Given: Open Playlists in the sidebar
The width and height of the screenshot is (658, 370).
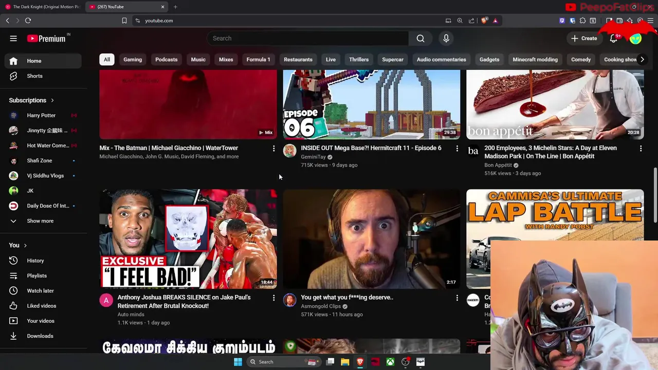Looking at the screenshot, I should point(43,275).
